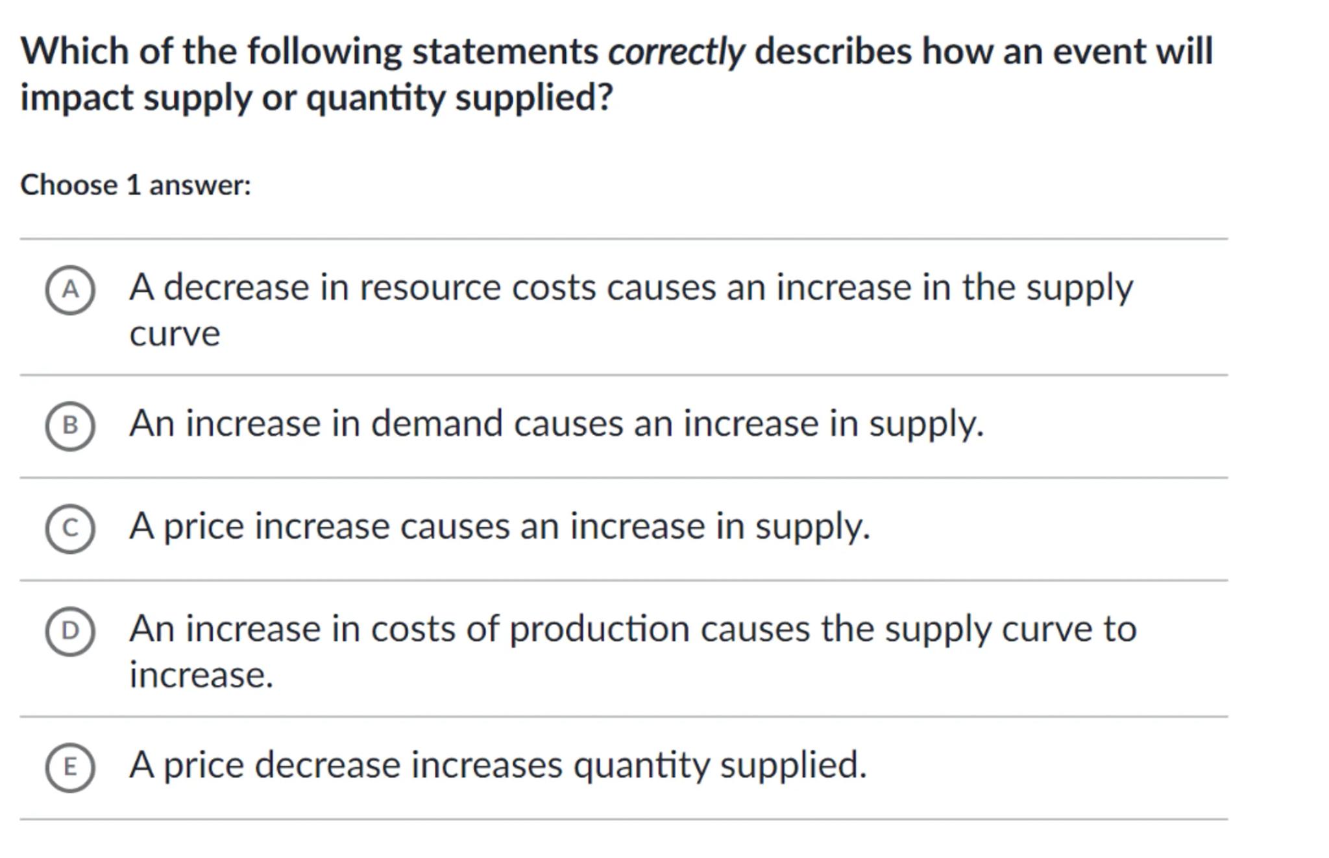Click the "Choose 1 answer:" label

(136, 185)
